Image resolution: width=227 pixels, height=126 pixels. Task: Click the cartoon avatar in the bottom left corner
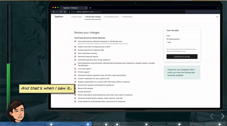[16, 111]
